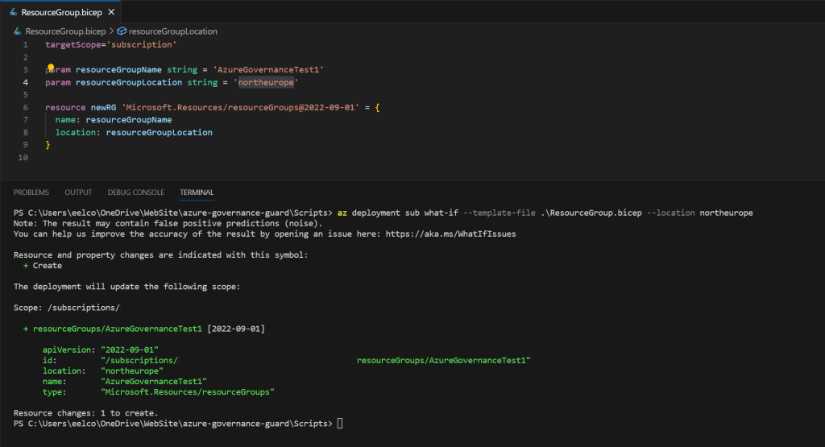825x447 pixels.
Task: Click the type "Microsoft.Resources/resourceGroups" output row
Action: [159, 391]
